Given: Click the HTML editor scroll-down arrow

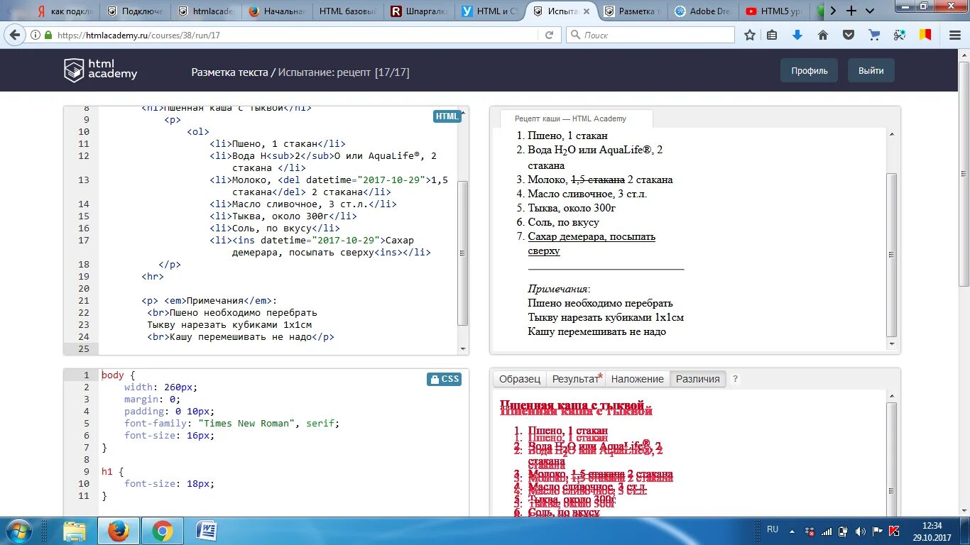Looking at the screenshot, I should pyautogui.click(x=463, y=348).
